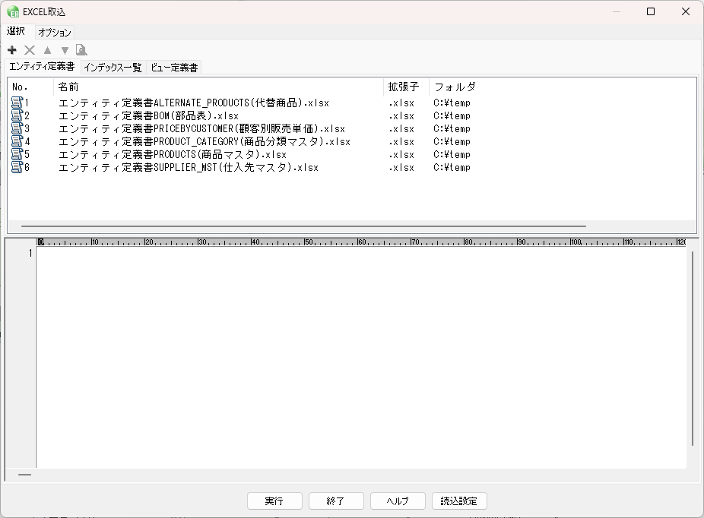Close the EXCEL取込 window
The height and width of the screenshot is (518, 704).
pos(686,11)
